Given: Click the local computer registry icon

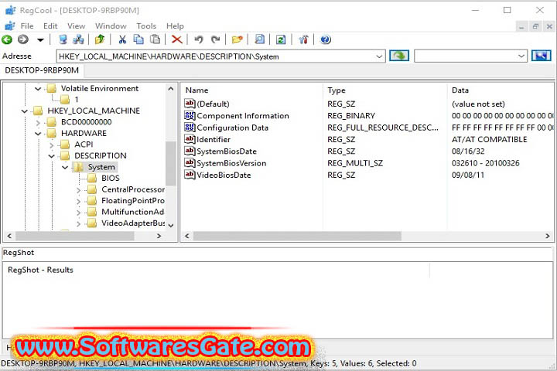Looking at the screenshot, I should pos(63,39).
